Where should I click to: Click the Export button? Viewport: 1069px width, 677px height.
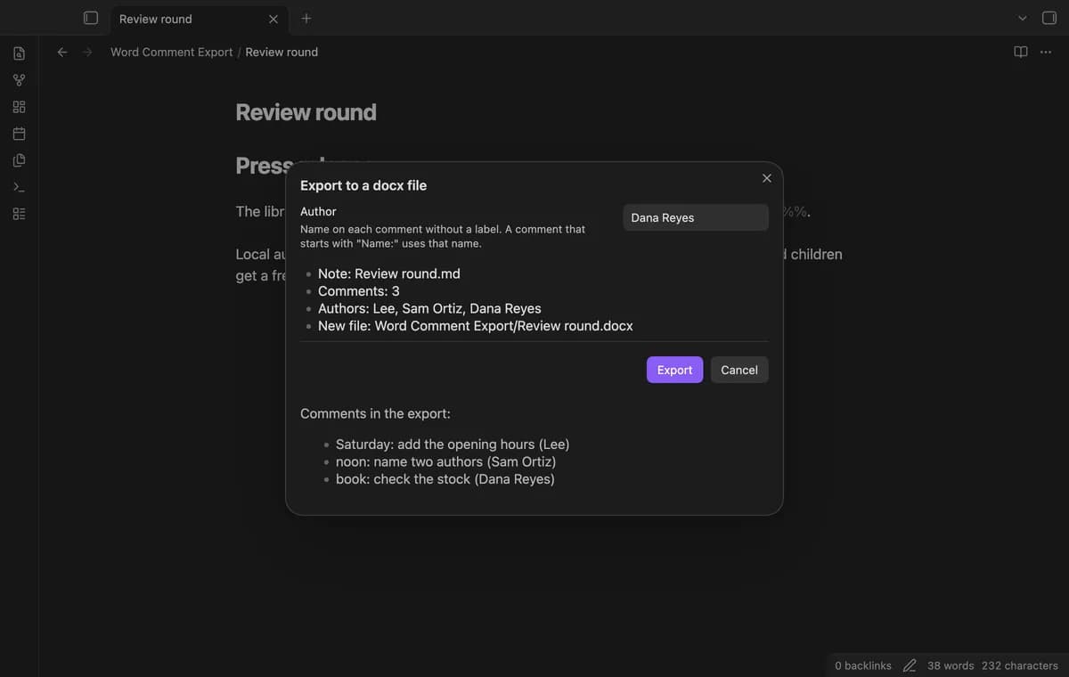coord(674,370)
